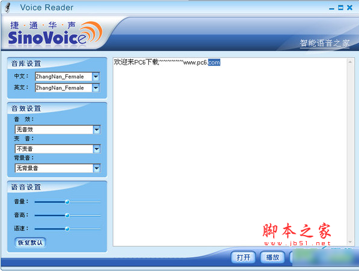This screenshot has width=359, height=271.
Task: Click the 播放 play button
Action: pos(273,257)
